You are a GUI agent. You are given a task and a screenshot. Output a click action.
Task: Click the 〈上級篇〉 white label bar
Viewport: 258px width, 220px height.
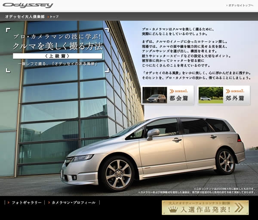point(58,56)
